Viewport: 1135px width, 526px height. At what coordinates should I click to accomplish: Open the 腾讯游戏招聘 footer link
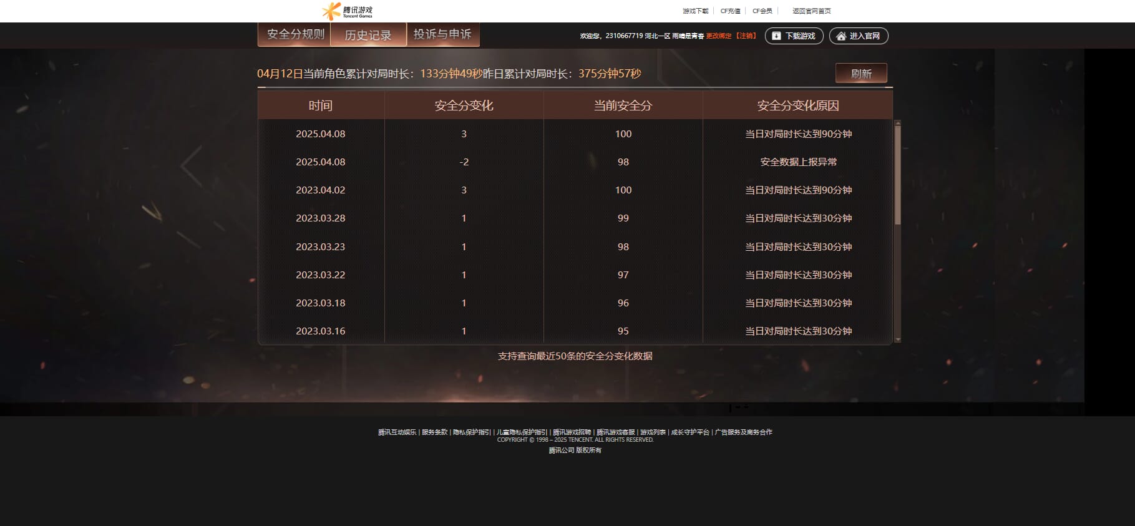[572, 432]
